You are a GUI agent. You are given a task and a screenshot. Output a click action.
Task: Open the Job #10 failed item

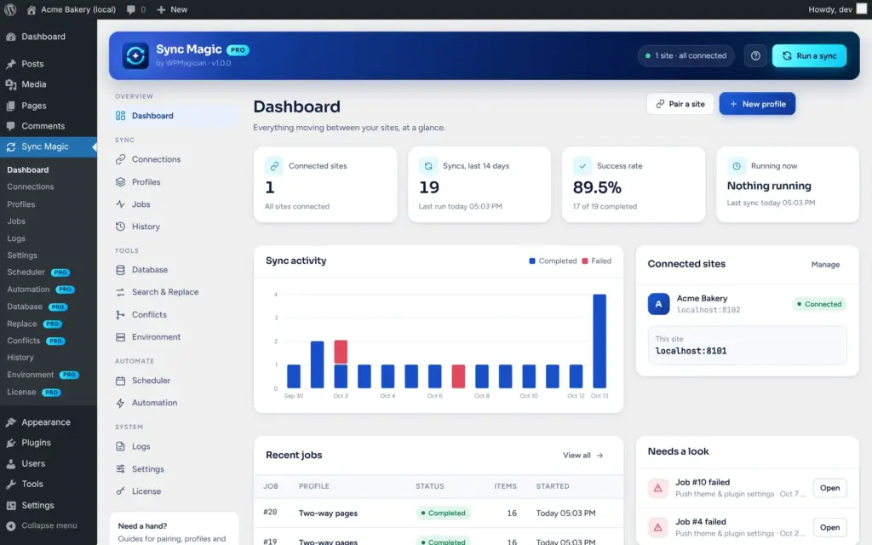coord(829,488)
